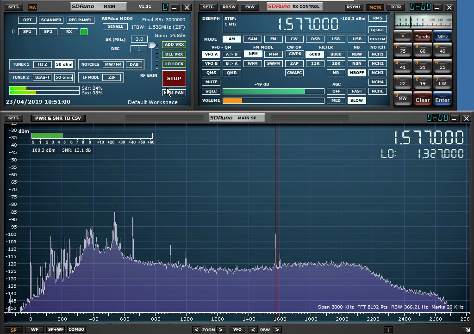Switch to WF waterfall view

(35, 330)
